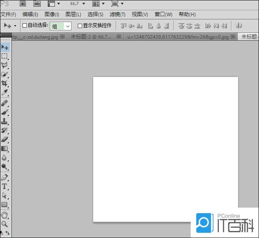Open the Move tool preset picker arrow
259x238 pixels.
pos(15,26)
